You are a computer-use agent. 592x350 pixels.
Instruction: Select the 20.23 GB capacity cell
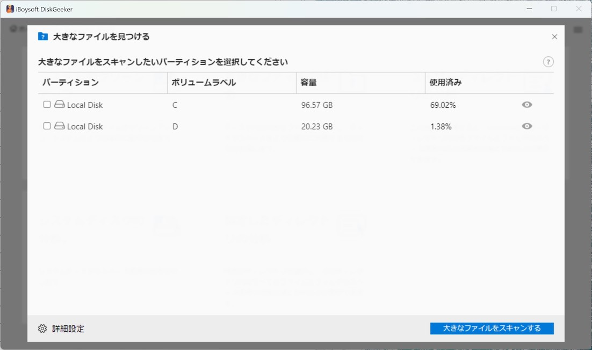[317, 127]
